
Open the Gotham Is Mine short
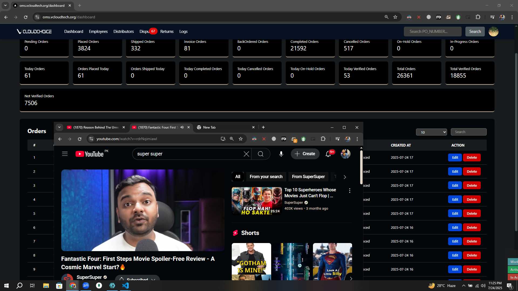(251, 262)
